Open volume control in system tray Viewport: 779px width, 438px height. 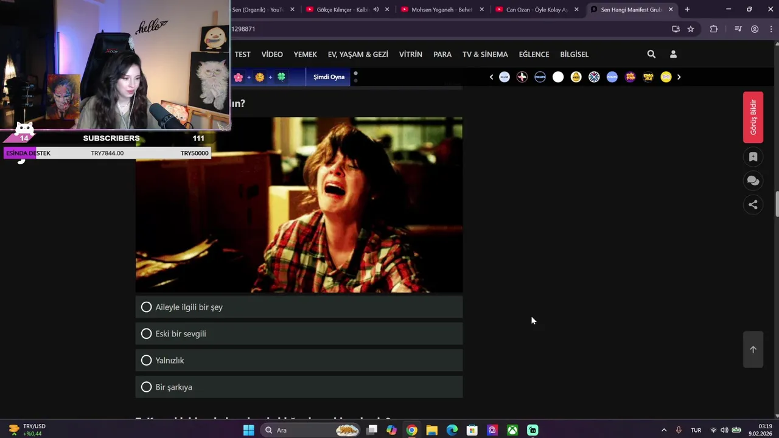(724, 430)
